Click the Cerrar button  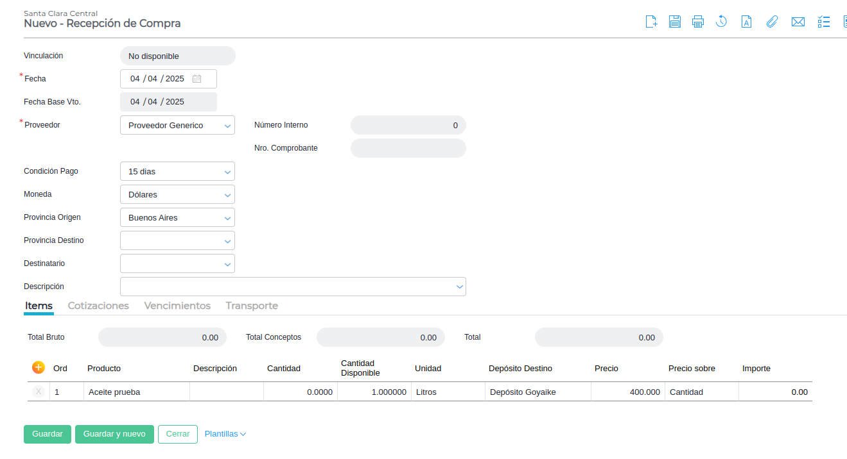(178, 434)
